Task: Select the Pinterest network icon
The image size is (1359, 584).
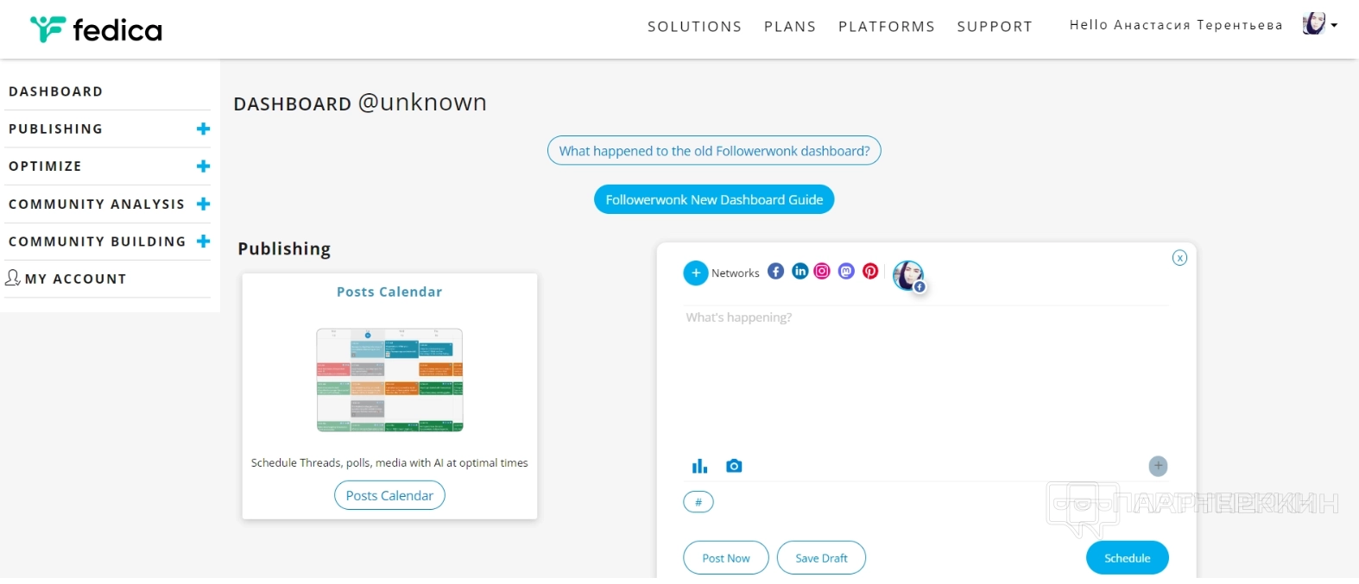Action: tap(870, 271)
